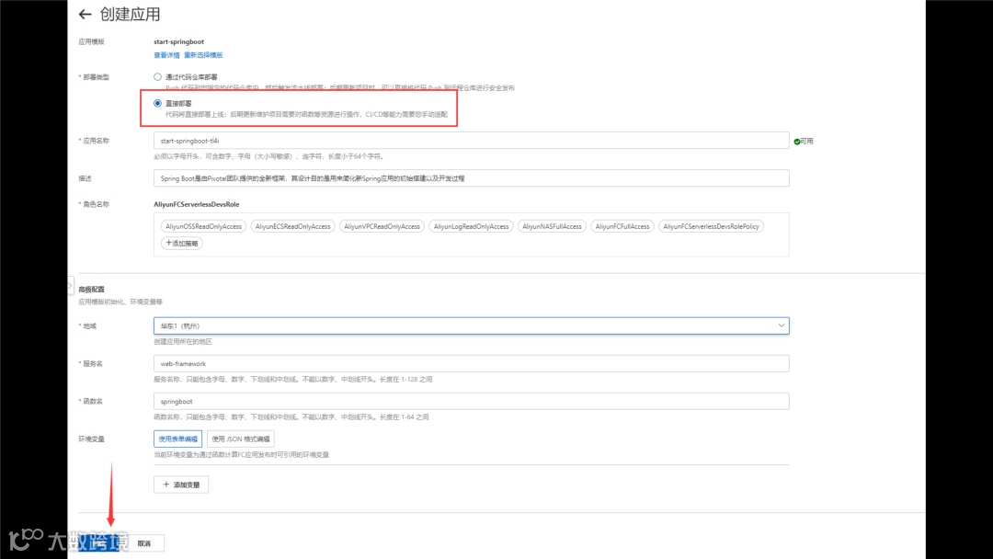
Task: Click the AliyunFCFullAccess policy tag
Action: [x=622, y=226]
